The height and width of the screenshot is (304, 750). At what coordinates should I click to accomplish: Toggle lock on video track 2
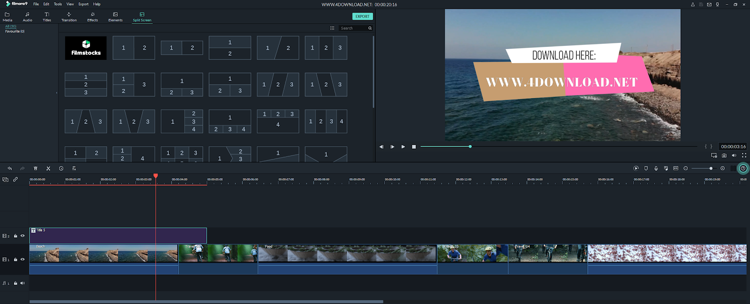(x=15, y=236)
